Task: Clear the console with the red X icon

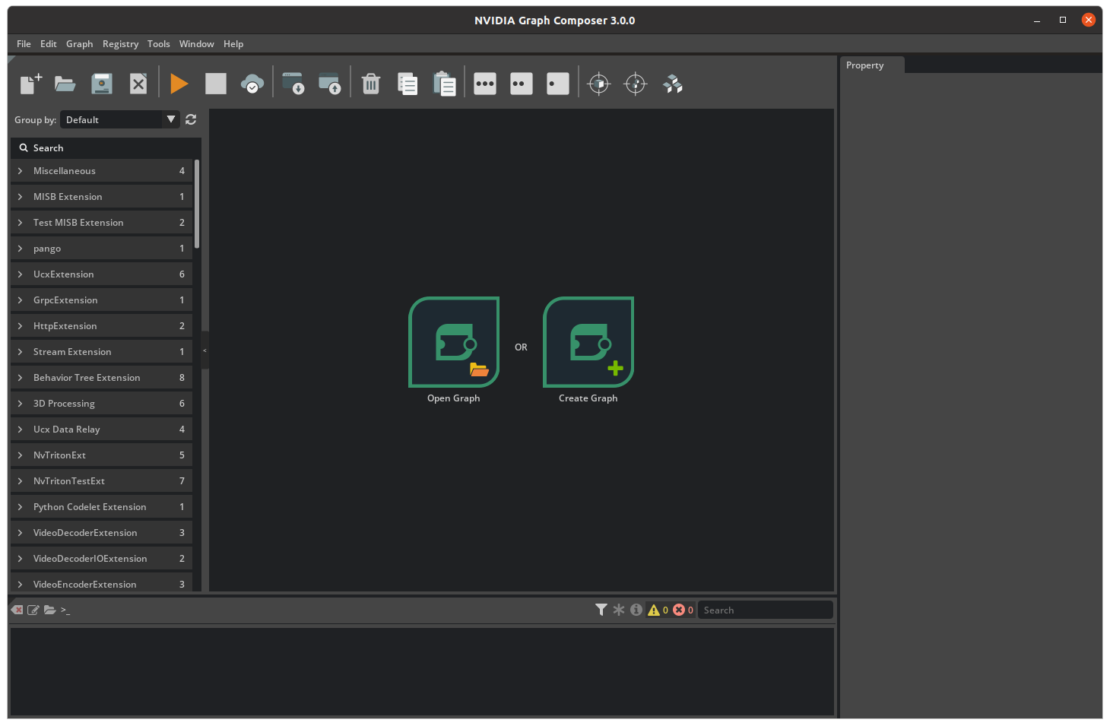Action: pos(17,610)
